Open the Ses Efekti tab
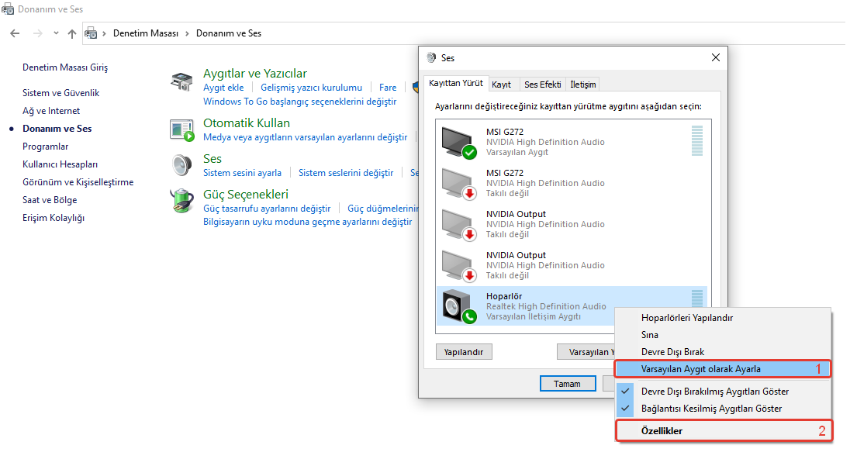Viewport: 850px width, 459px height. 542,85
